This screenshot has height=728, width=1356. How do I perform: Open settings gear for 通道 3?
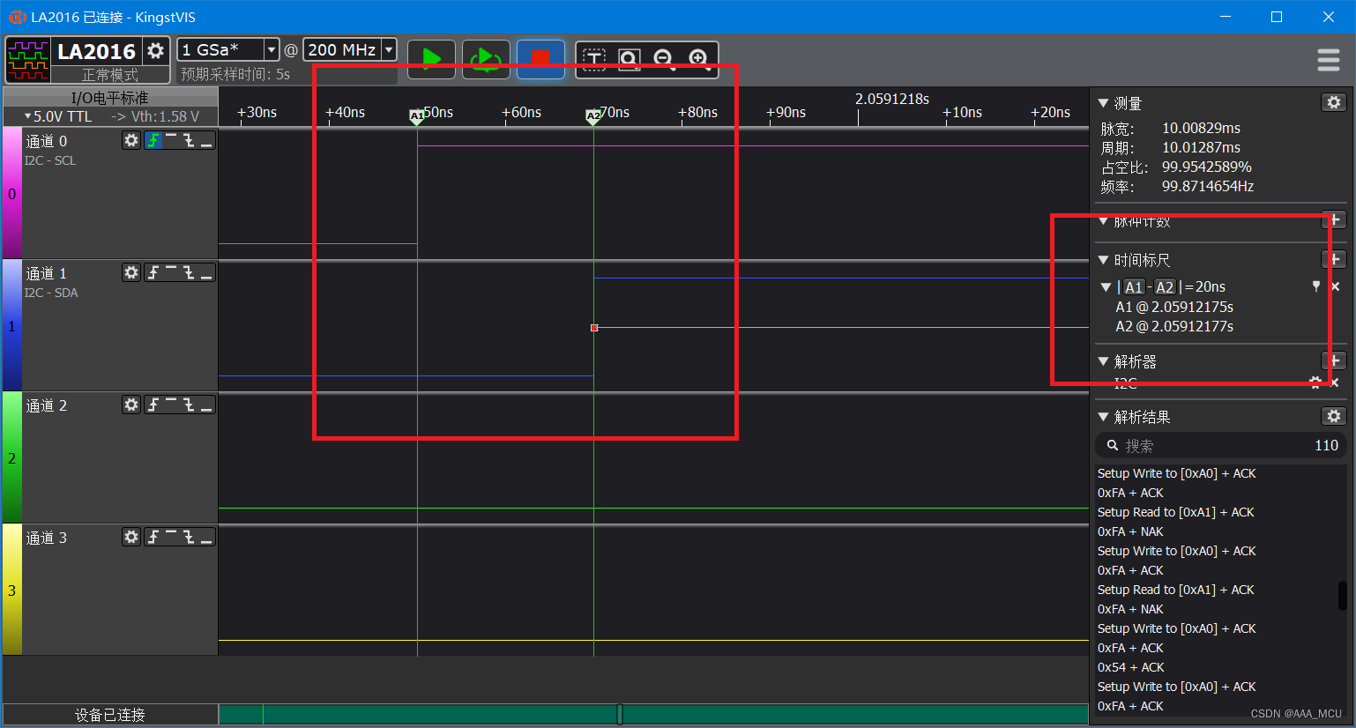[x=131, y=537]
